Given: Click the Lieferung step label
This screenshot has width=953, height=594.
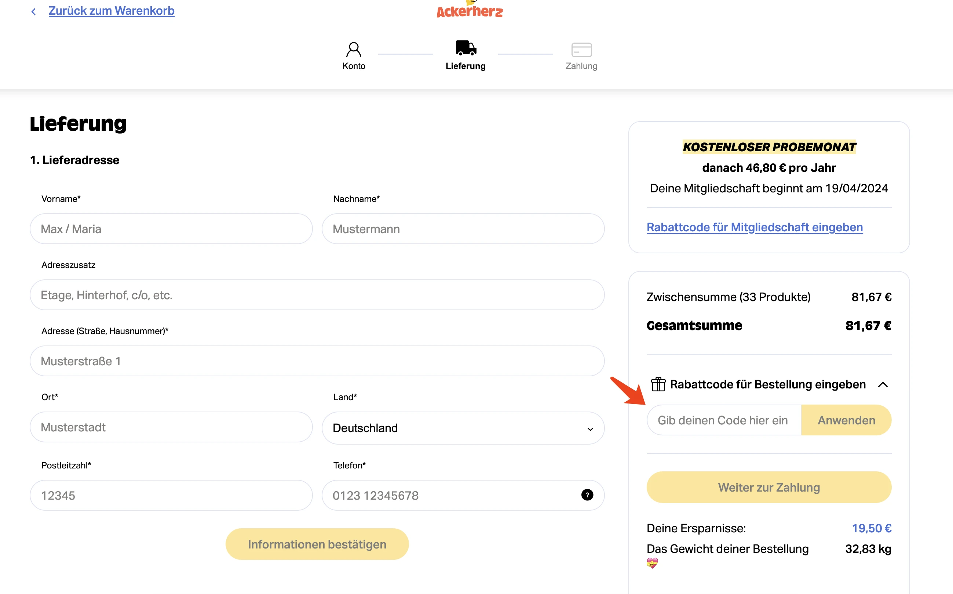Looking at the screenshot, I should tap(465, 66).
